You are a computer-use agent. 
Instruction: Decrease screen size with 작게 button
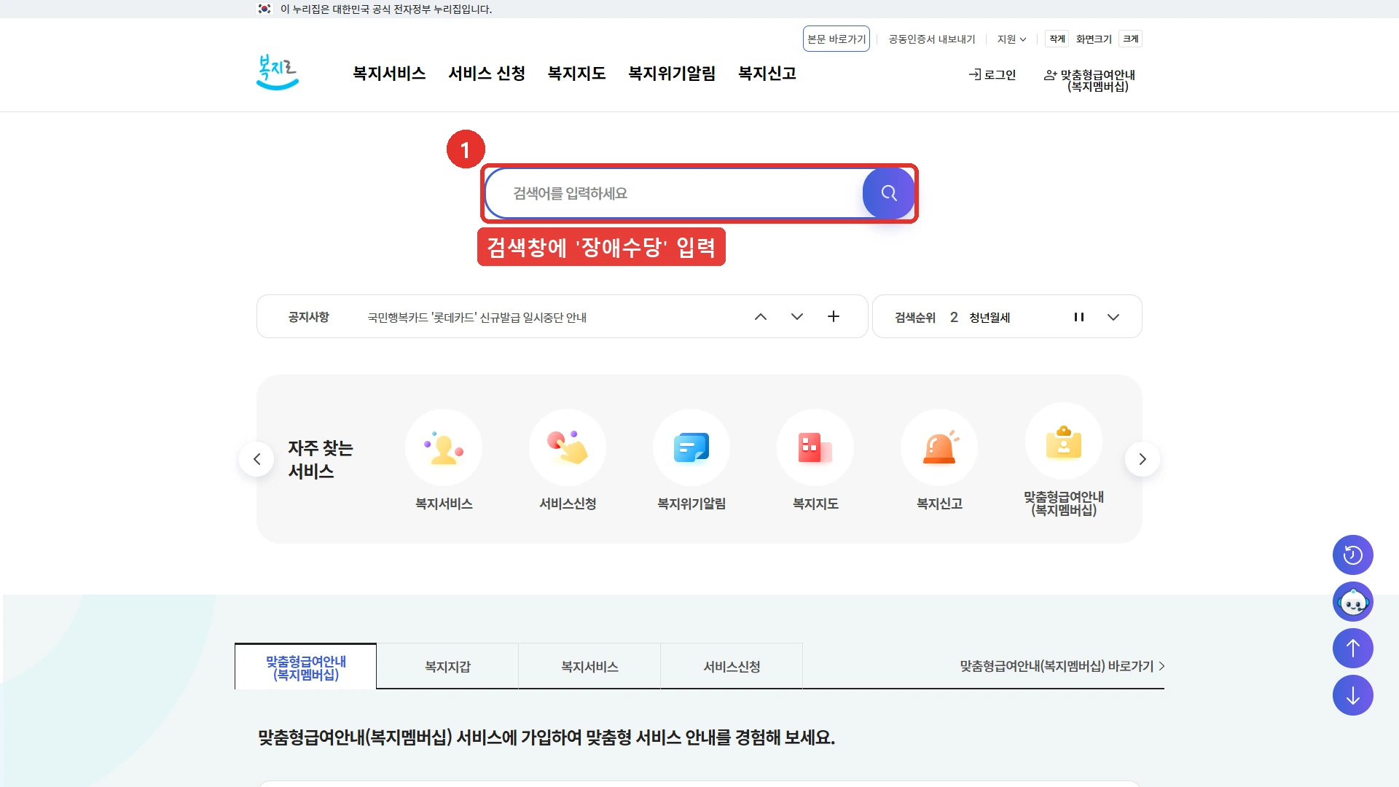pos(1057,39)
